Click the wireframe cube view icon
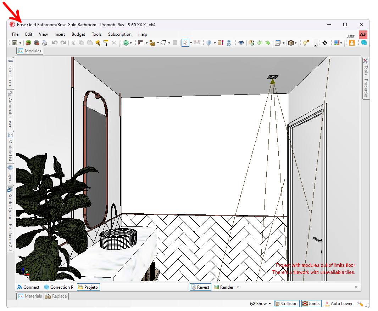 point(278,43)
